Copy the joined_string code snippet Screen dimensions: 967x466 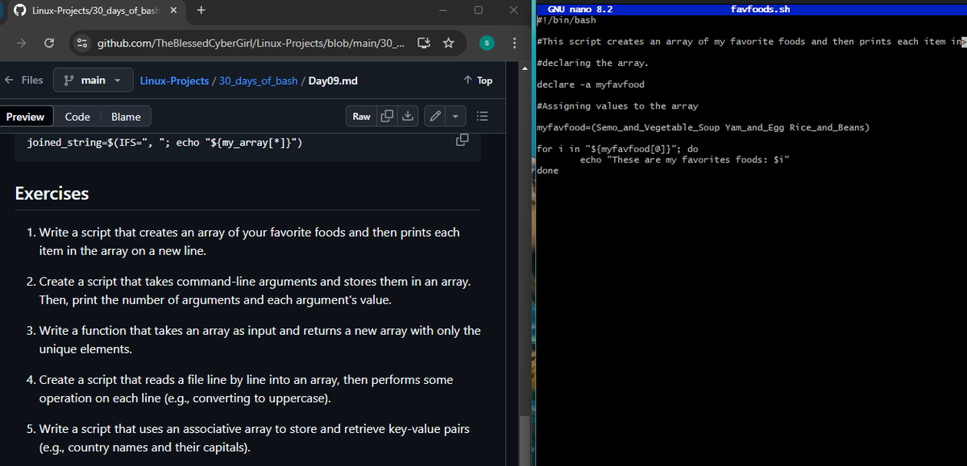pos(462,139)
